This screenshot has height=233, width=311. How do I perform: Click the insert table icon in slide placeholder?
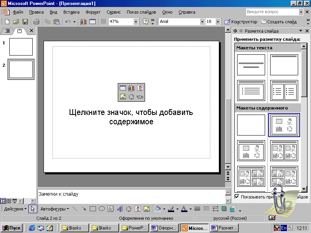click(x=123, y=88)
